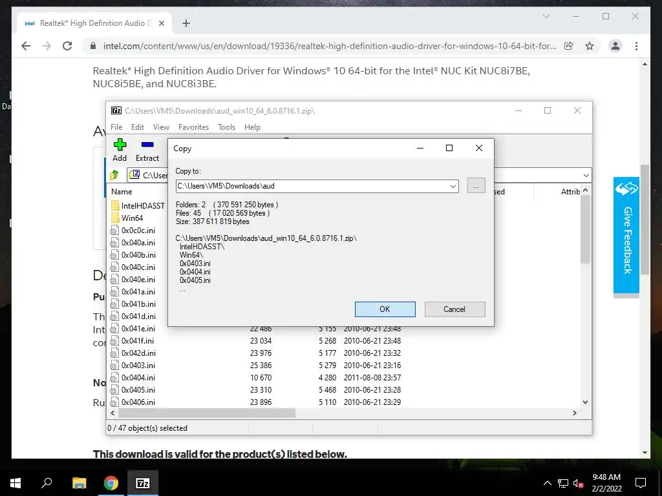The image size is (662, 496).
Task: Open the notification center icon
Action: [x=641, y=483]
